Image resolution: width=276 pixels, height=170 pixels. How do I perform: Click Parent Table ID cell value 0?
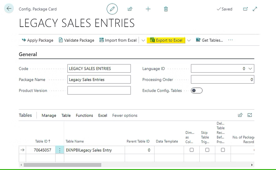[140, 150]
